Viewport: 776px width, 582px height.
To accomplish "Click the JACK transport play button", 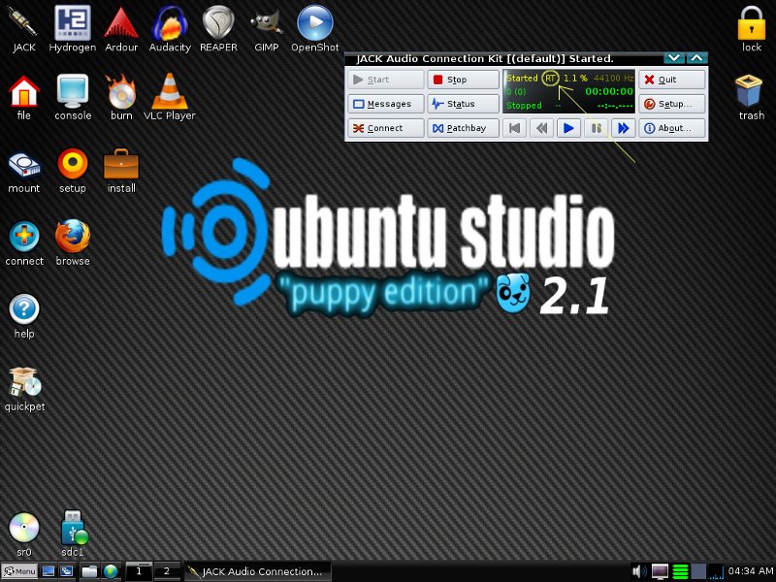I will pyautogui.click(x=568, y=128).
